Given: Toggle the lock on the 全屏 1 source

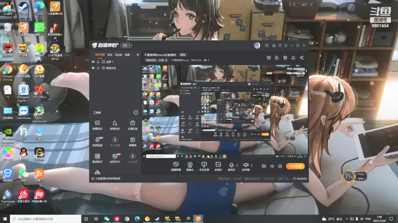Looking at the screenshot, I should pyautogui.click(x=98, y=61).
